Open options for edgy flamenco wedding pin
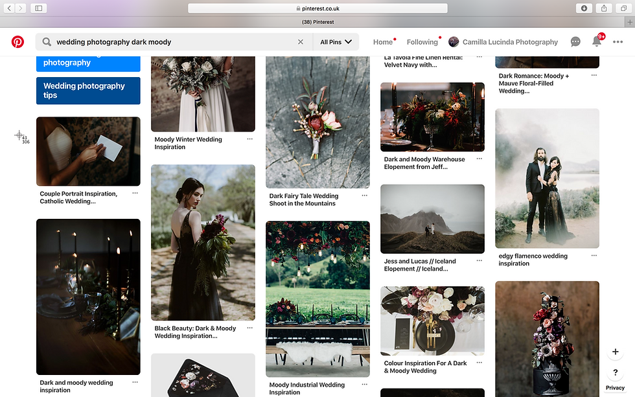 [x=594, y=255]
